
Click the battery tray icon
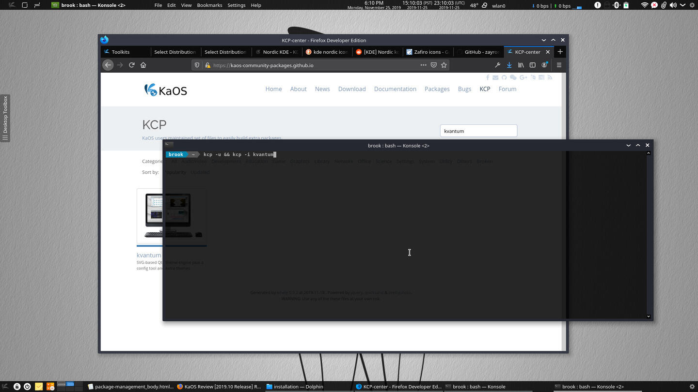626,5
